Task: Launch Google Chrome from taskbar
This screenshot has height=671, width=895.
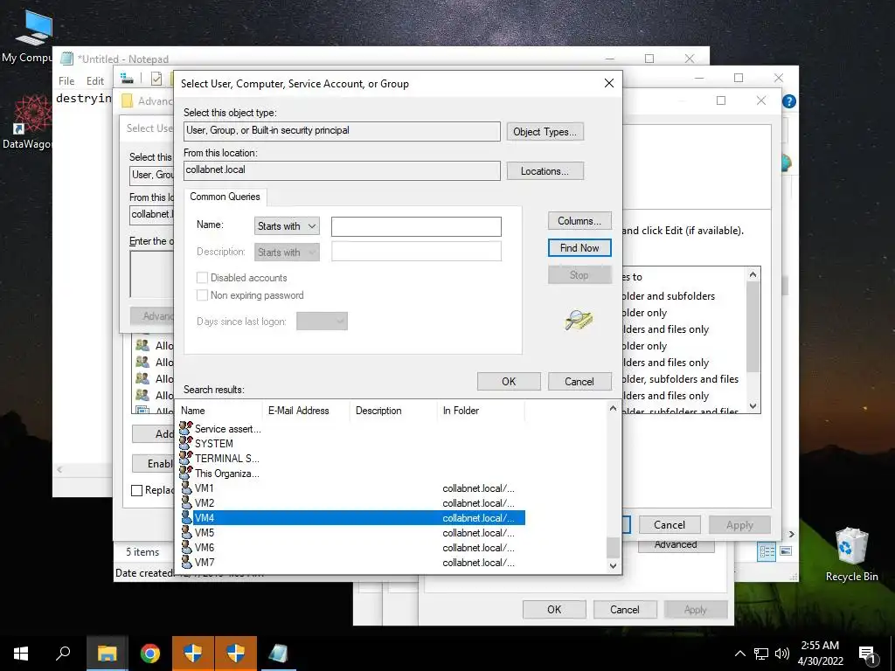Action: [x=150, y=654]
